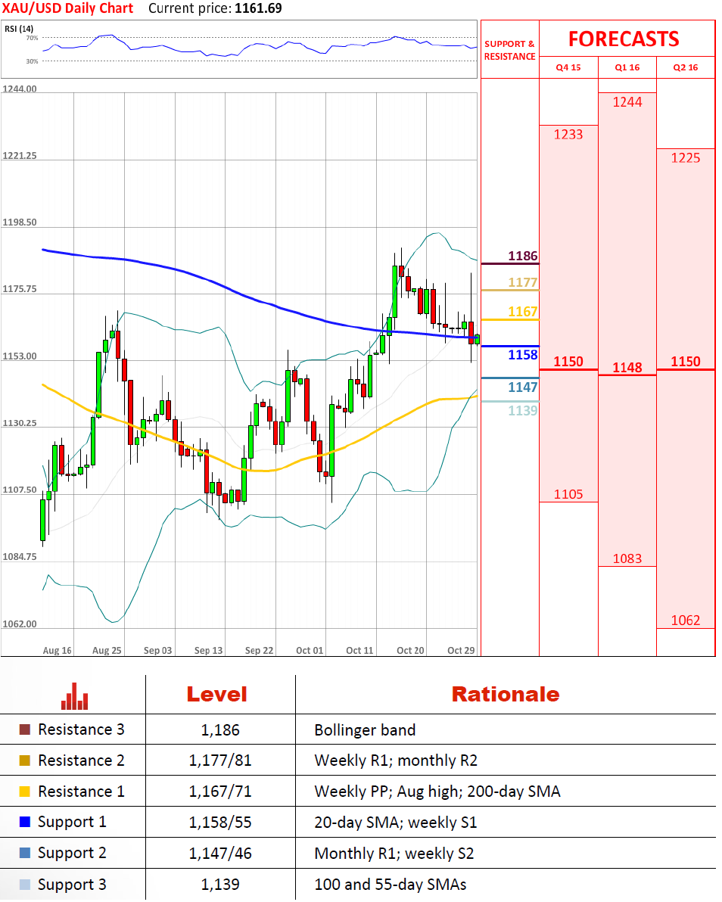This screenshot has width=722, height=902.
Task: Select the FORECASTS heading
Action: [624, 39]
